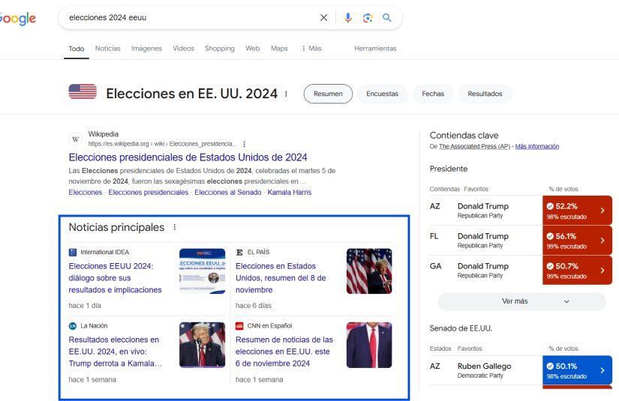The height and width of the screenshot is (401, 619).
Task: Switch to Imágenes tab
Action: [146, 49]
